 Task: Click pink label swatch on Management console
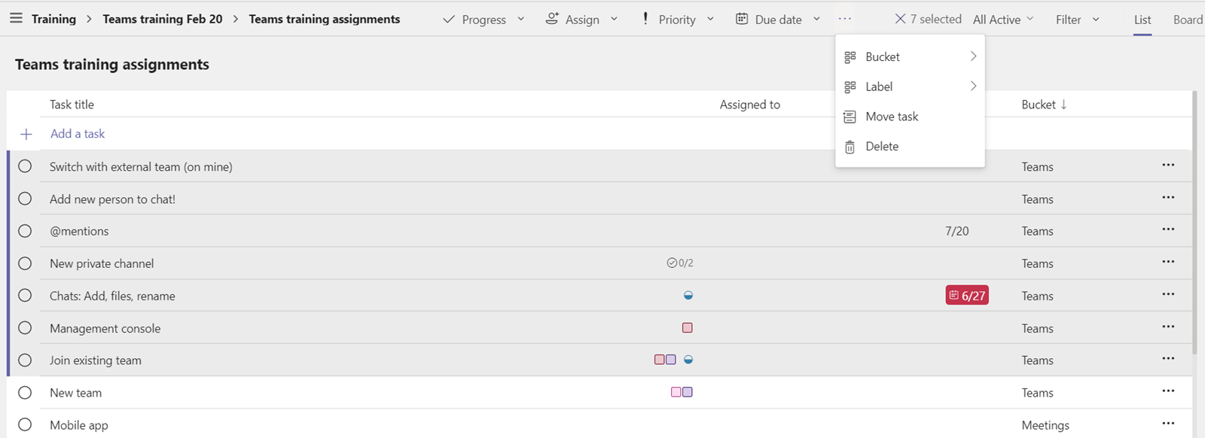coord(687,328)
